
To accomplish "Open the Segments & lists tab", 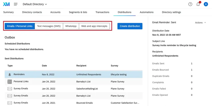I will pos(78,12).
